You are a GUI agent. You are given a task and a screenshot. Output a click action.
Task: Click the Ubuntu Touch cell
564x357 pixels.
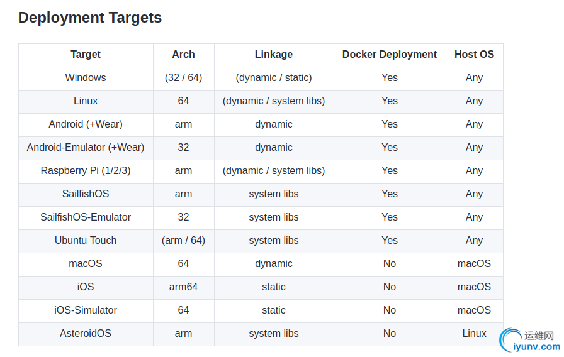click(86, 240)
